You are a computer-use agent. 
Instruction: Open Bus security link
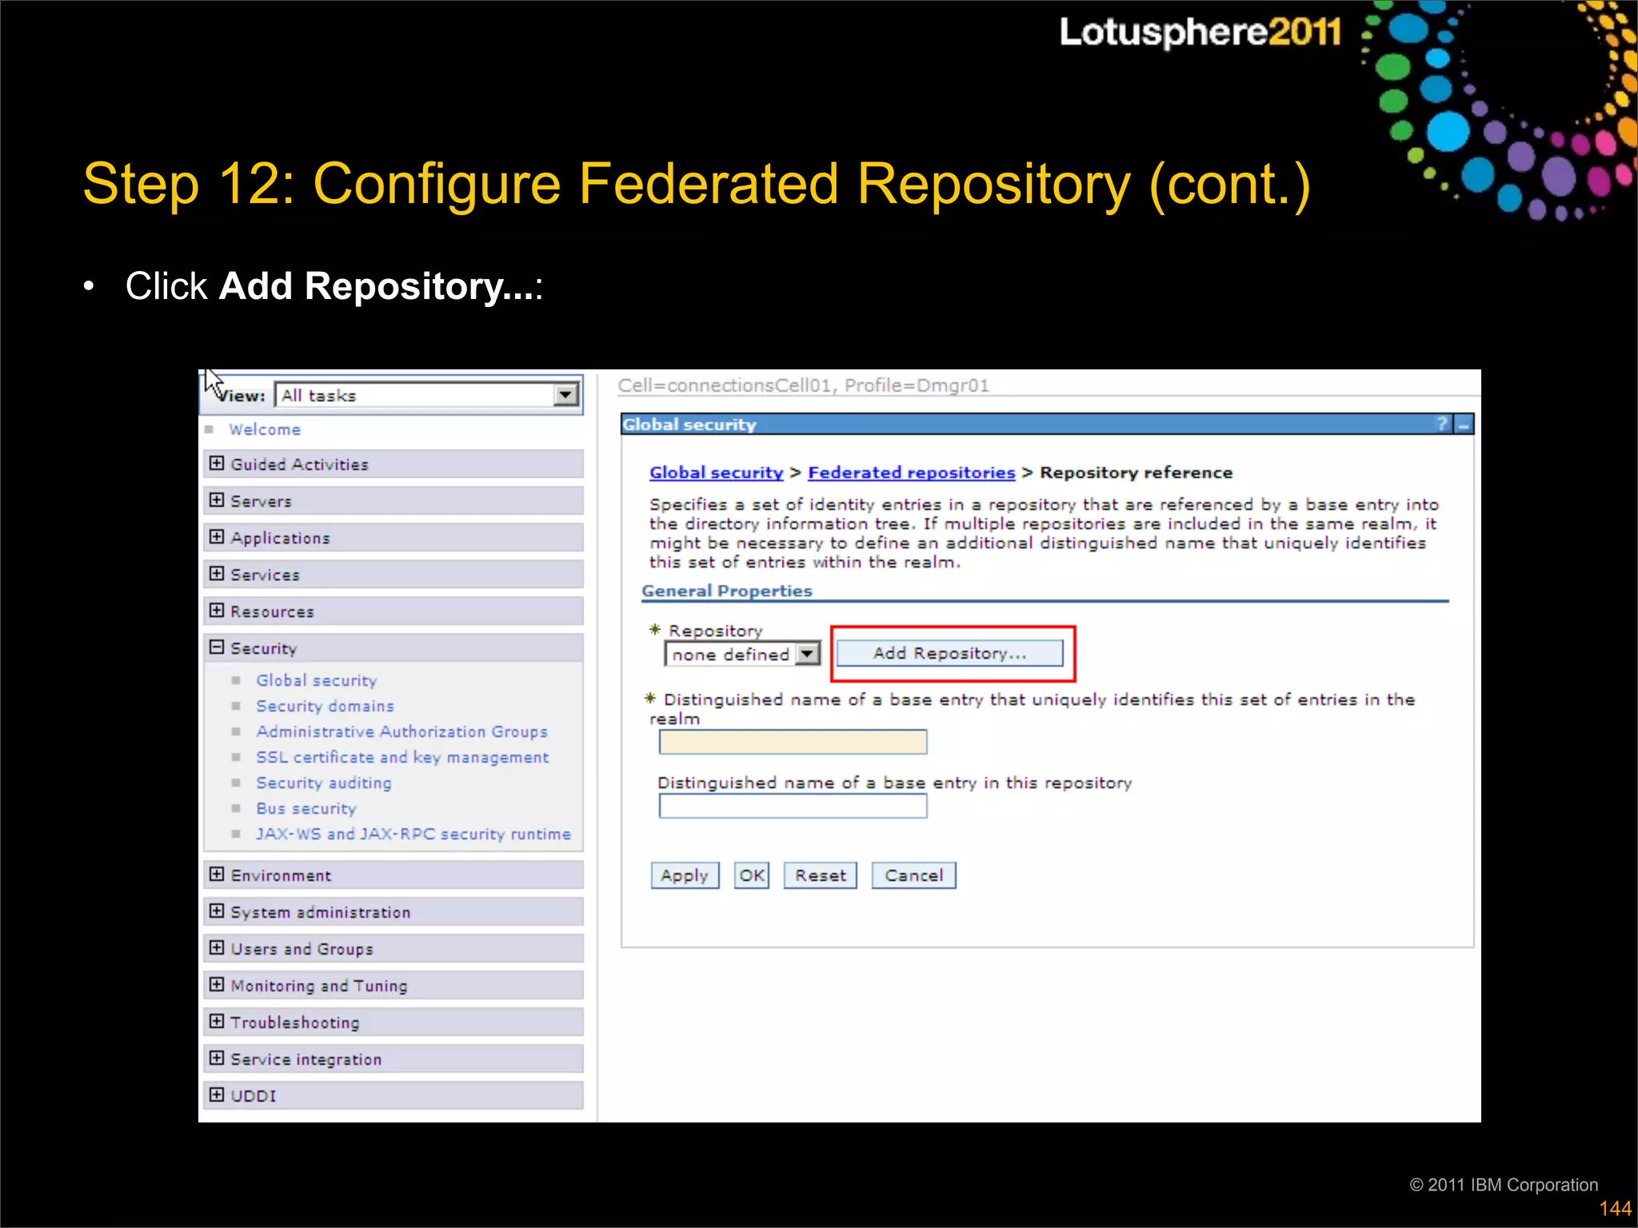[306, 808]
